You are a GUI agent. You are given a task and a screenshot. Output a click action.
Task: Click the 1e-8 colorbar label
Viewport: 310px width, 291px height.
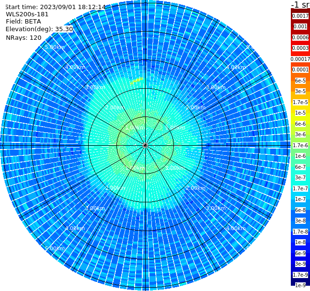tap(300, 242)
